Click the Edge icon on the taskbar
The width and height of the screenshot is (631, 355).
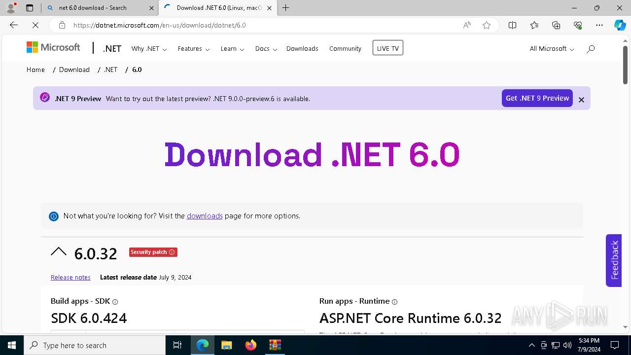tap(203, 345)
